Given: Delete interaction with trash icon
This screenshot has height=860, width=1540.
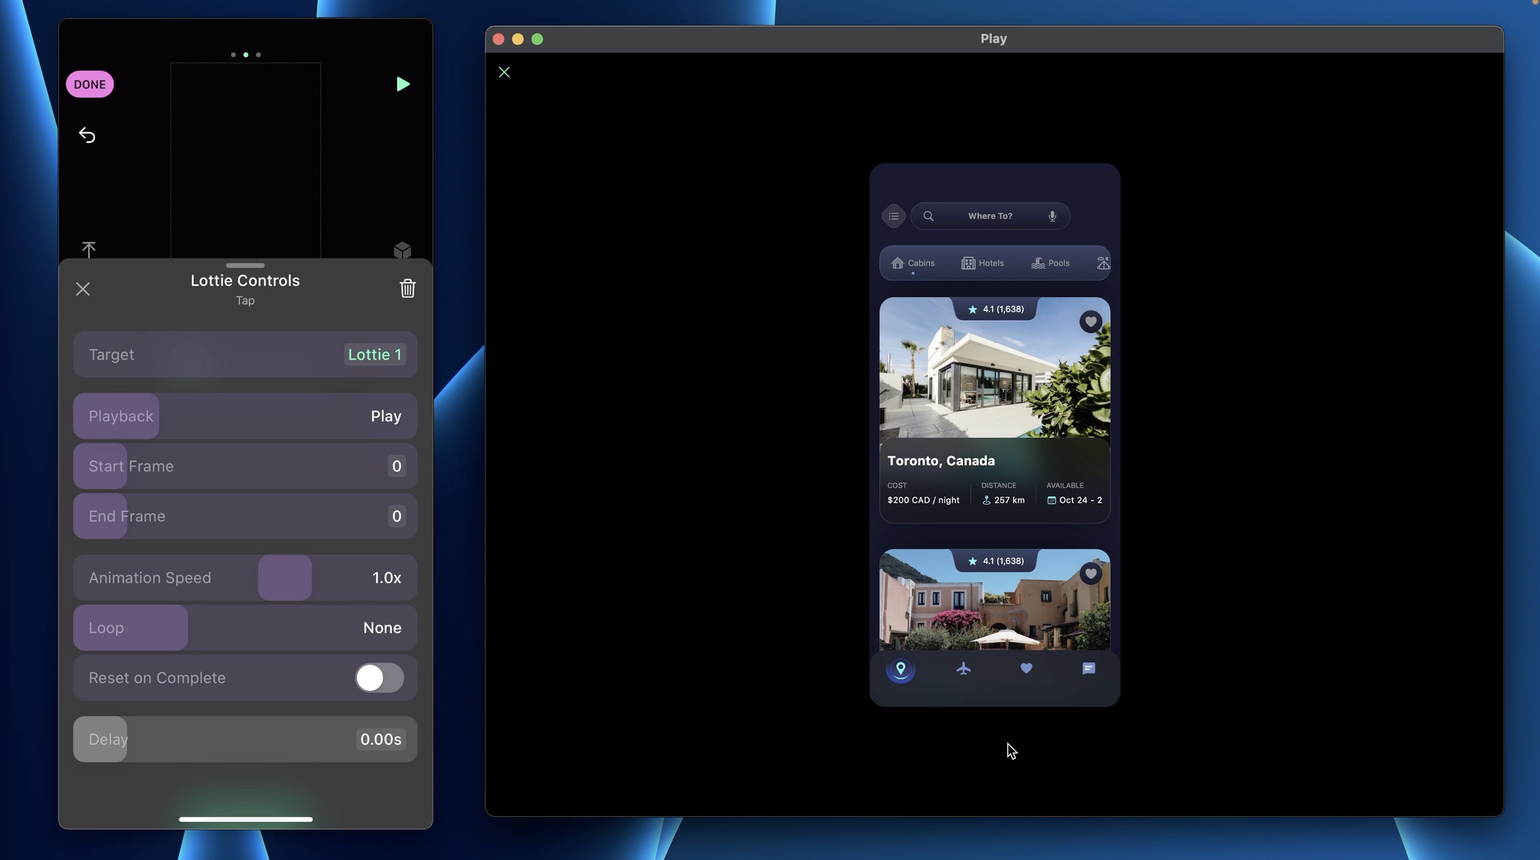Looking at the screenshot, I should coord(407,289).
